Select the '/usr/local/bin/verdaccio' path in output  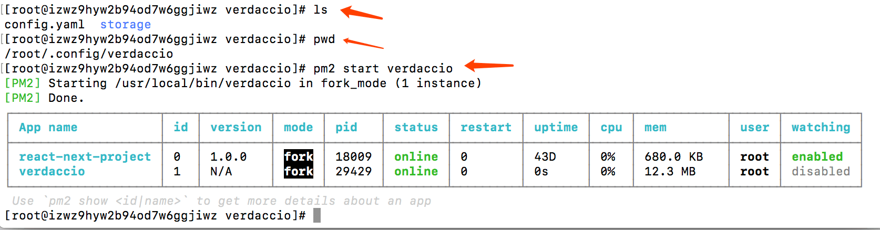pyautogui.click(x=203, y=83)
